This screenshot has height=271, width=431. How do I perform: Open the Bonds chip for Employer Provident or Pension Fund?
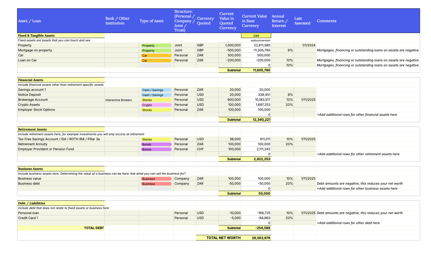[156, 149]
